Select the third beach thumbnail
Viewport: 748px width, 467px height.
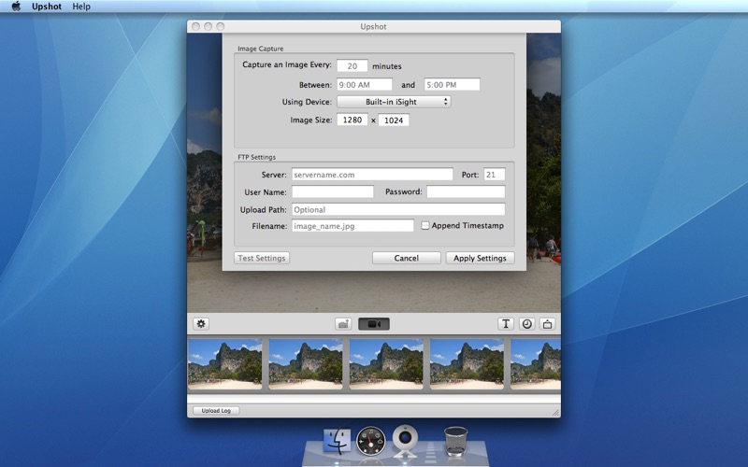coord(386,364)
